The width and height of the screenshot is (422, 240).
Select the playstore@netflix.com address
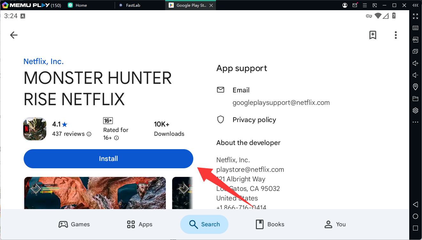click(250, 170)
